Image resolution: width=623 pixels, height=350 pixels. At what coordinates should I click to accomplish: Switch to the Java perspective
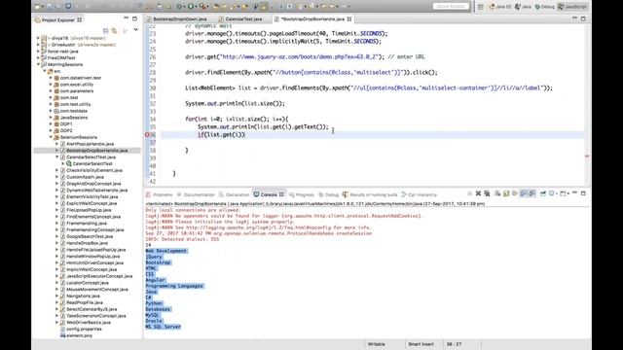point(523,7)
